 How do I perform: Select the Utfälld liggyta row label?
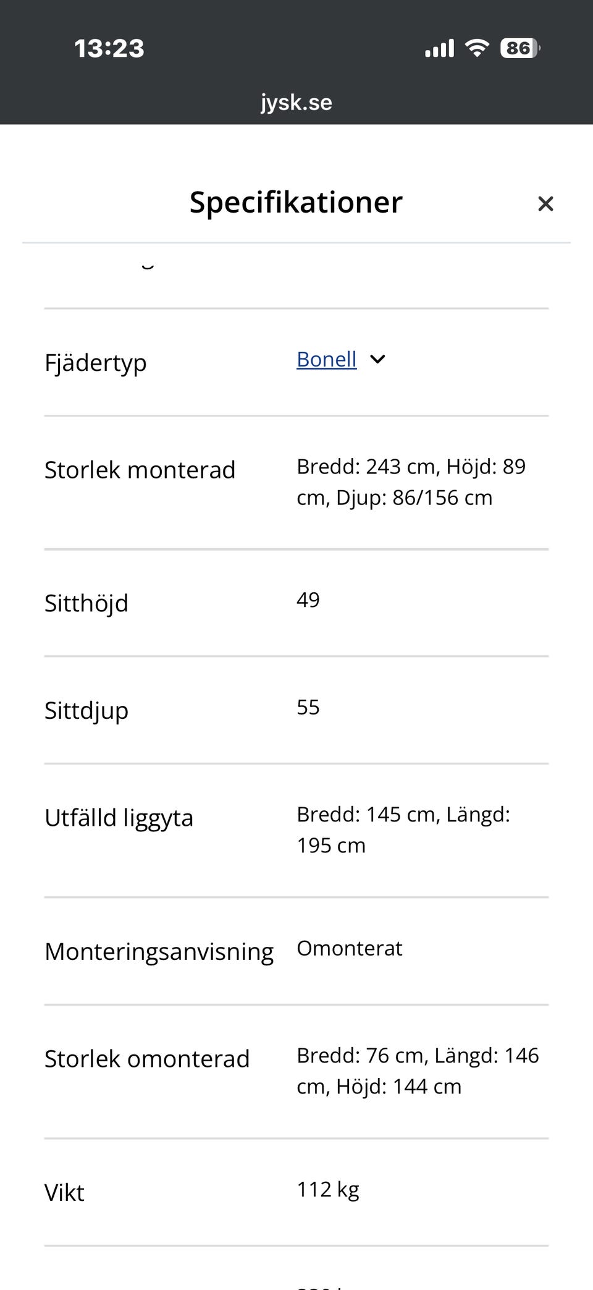tap(119, 818)
